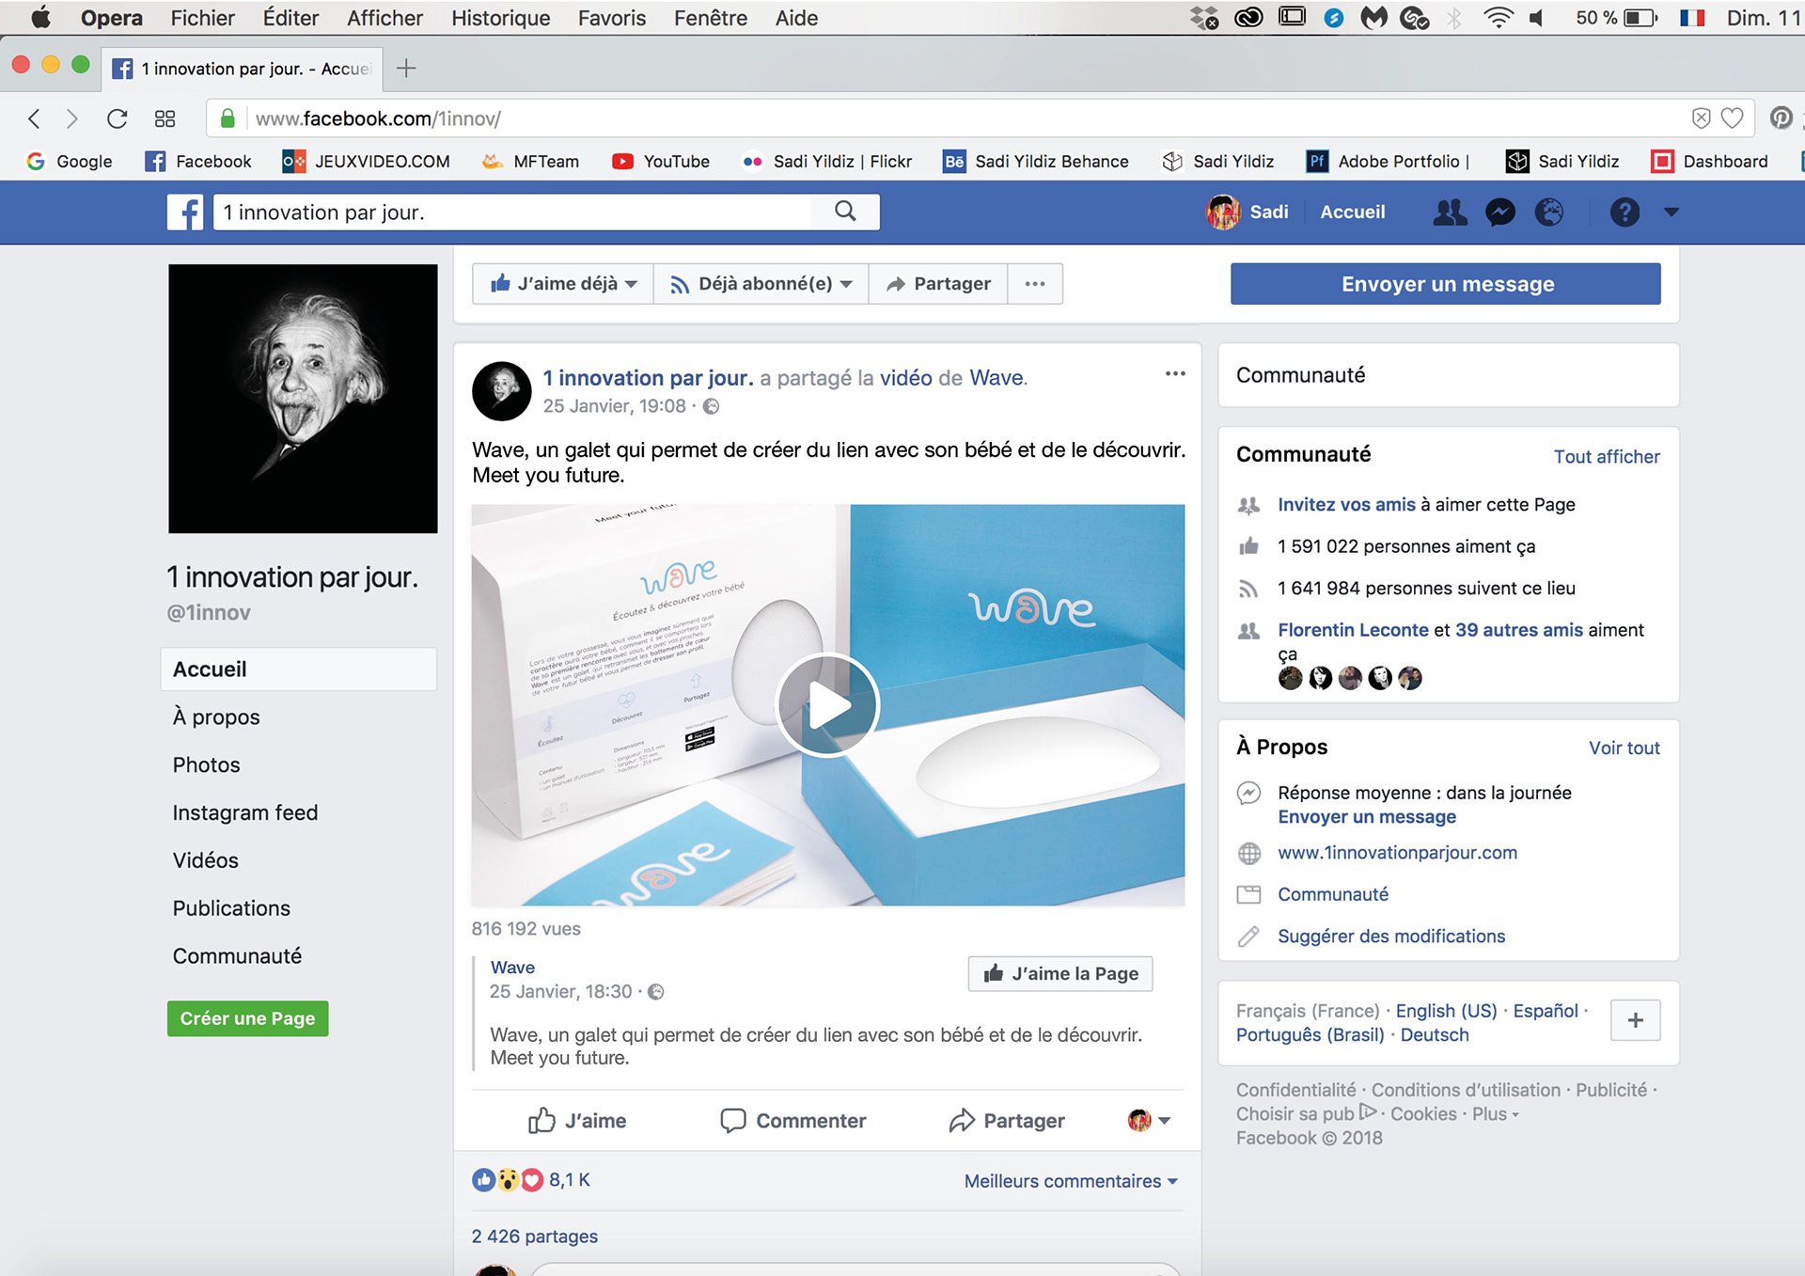1805x1276 pixels.
Task: Select the À propos page tab
Action: [x=216, y=717]
